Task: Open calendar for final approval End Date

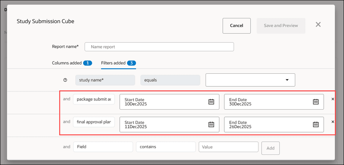Action: point(316,125)
